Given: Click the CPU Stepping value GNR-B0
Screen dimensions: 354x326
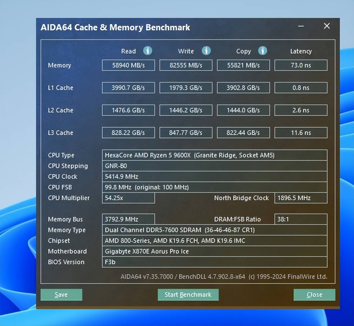Looking at the screenshot, I should pos(214,166).
